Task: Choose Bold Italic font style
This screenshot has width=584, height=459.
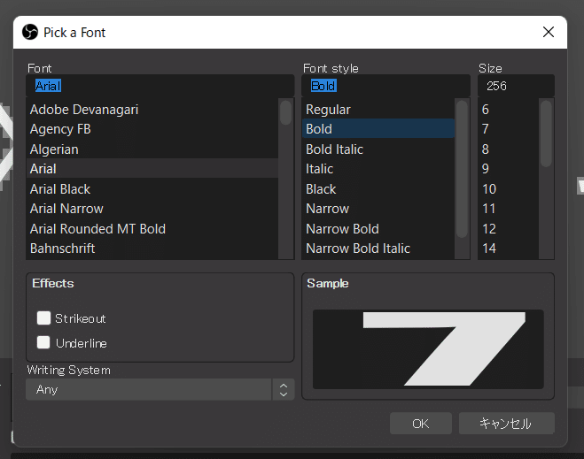Action: (335, 149)
